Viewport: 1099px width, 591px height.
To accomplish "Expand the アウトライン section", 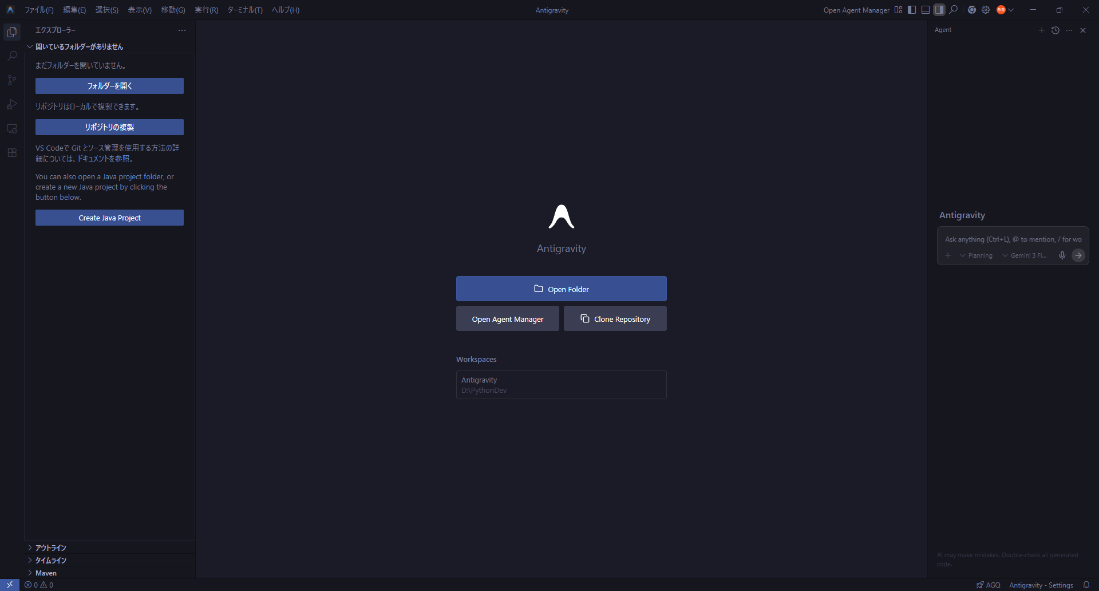I will tap(109, 547).
